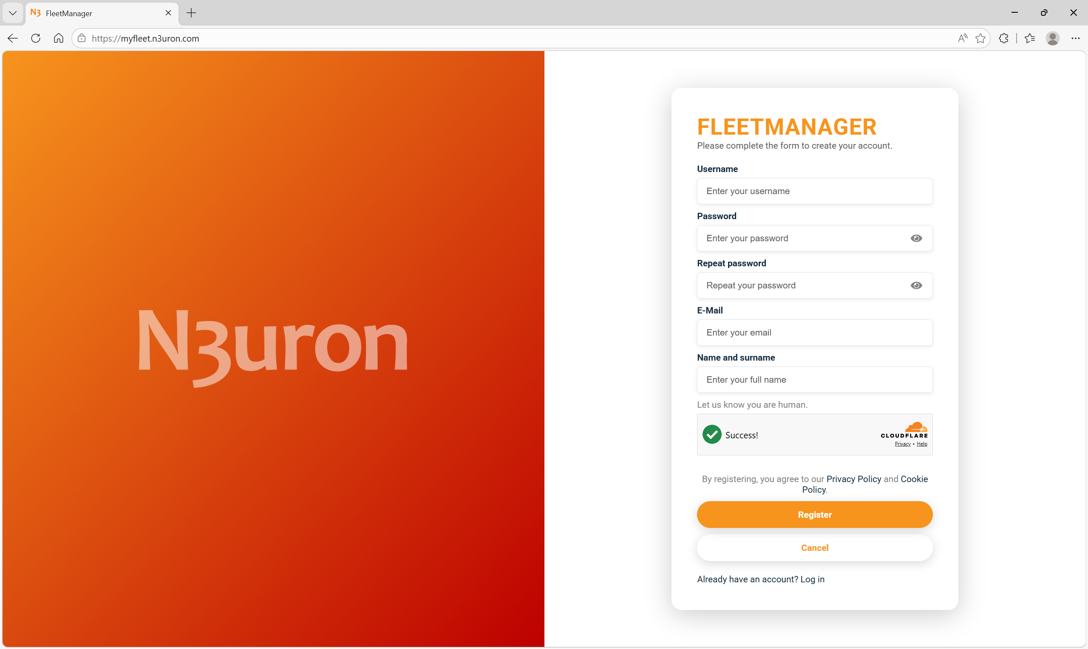Image resolution: width=1088 pixels, height=649 pixels.
Task: Go back to the previous page
Action: point(13,39)
